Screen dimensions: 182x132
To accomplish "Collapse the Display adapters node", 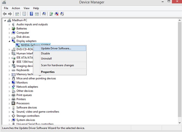I will point(9,41).
